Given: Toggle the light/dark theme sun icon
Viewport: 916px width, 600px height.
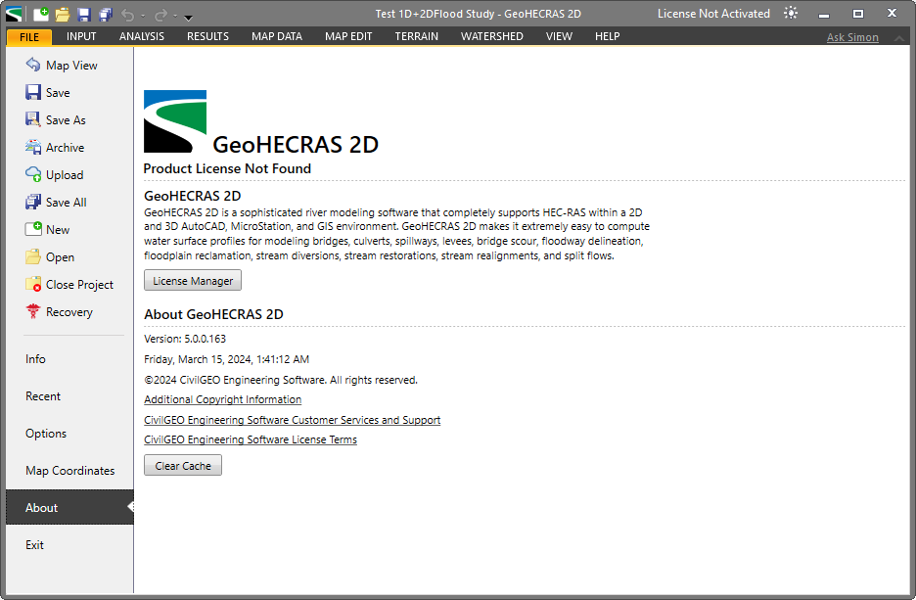Looking at the screenshot, I should point(791,14).
